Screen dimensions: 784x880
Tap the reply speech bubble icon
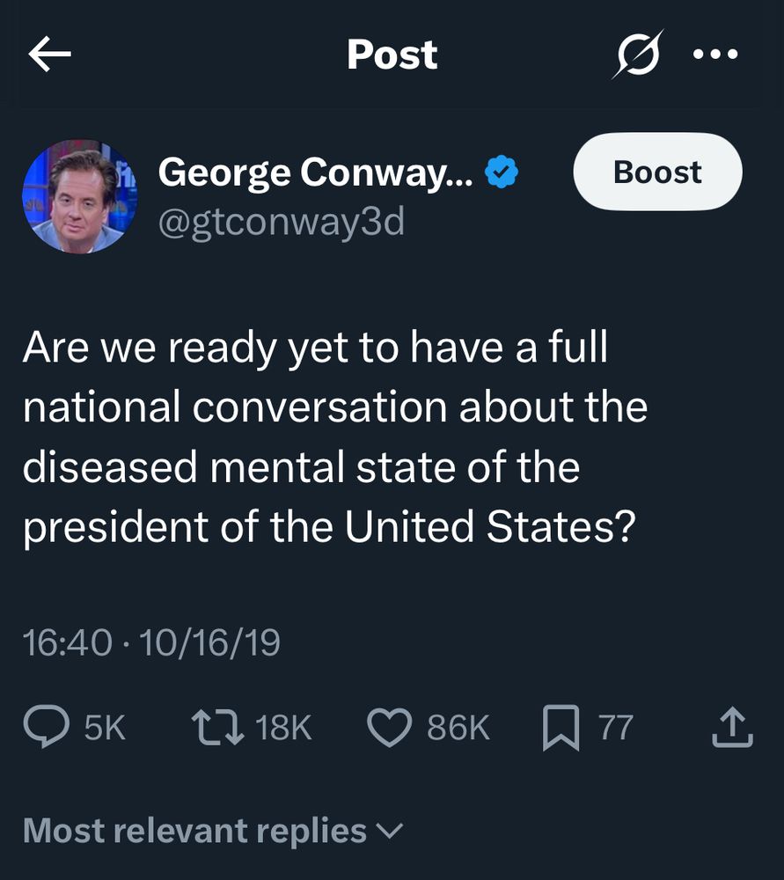tap(47, 726)
